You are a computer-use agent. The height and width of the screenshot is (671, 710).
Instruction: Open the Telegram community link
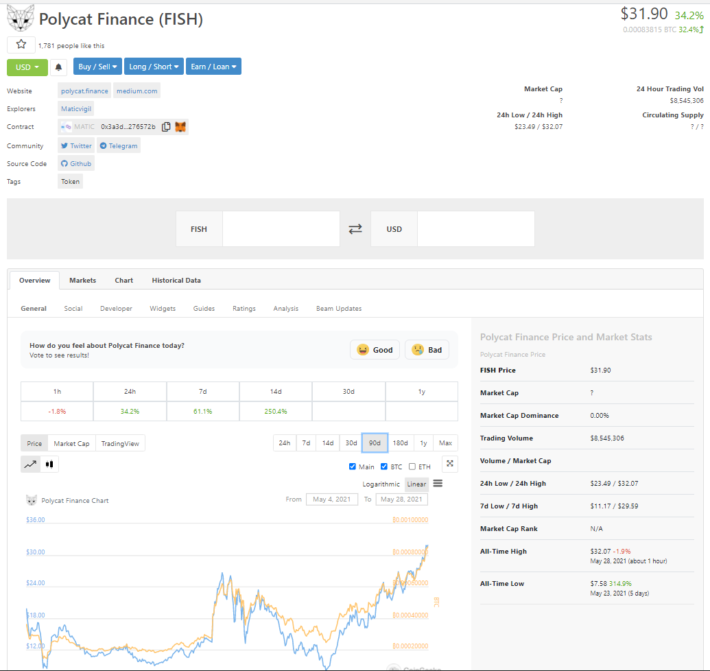click(119, 145)
